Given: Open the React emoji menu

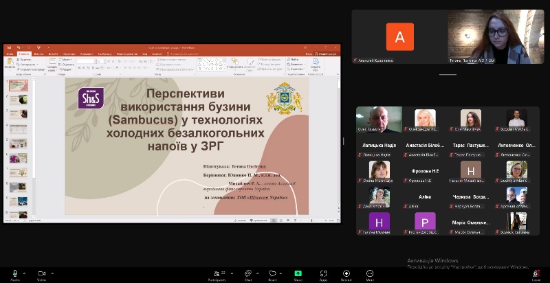Looking at the screenshot, I should click(x=272, y=274).
